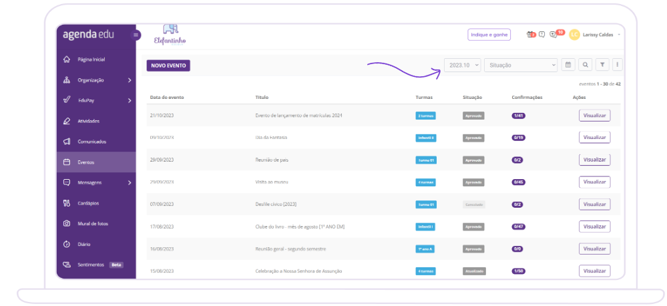Click the Beta tag next to Sentimentos

click(116, 265)
